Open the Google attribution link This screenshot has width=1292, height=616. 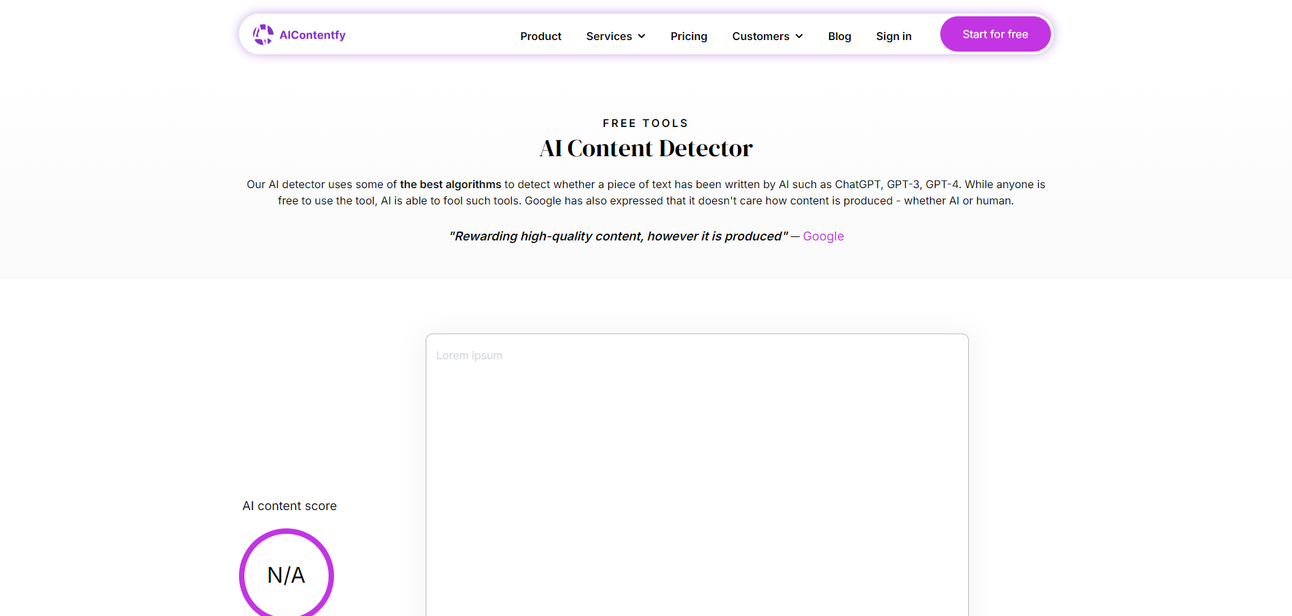coord(823,236)
